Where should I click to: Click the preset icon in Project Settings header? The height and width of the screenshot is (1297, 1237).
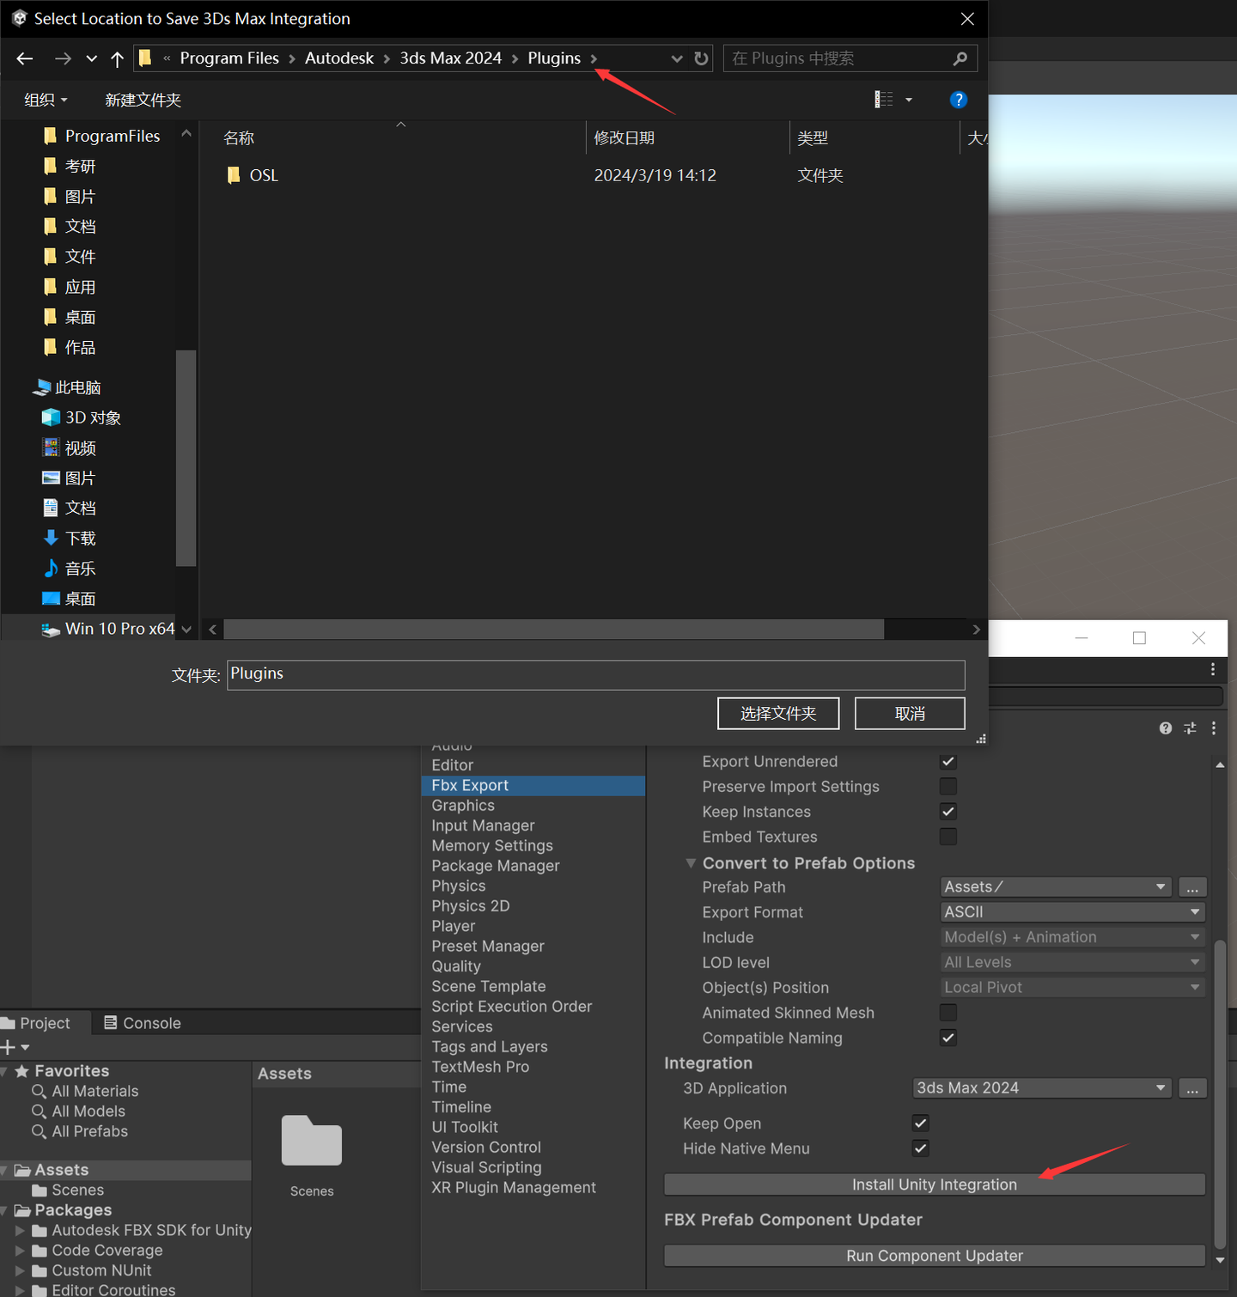pyautogui.click(x=1190, y=728)
